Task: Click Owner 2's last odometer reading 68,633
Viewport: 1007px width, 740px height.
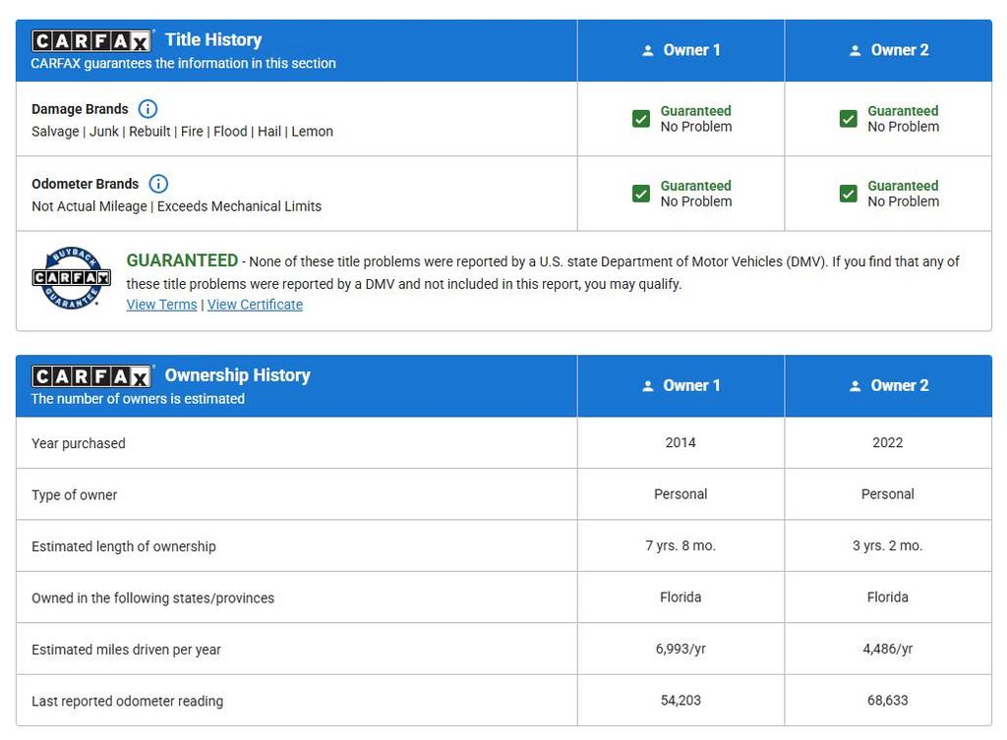Action: click(887, 701)
